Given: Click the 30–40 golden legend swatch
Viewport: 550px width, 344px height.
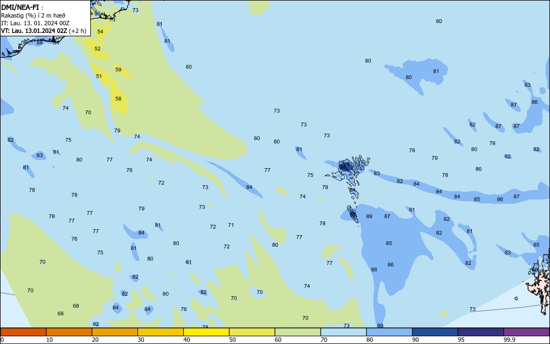Looking at the screenshot, I should pos(161,332).
